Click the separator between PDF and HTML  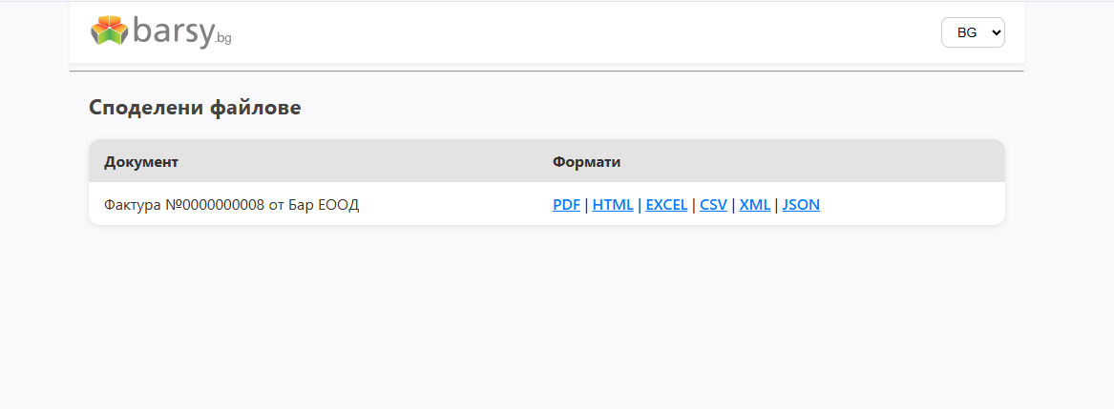click(586, 205)
